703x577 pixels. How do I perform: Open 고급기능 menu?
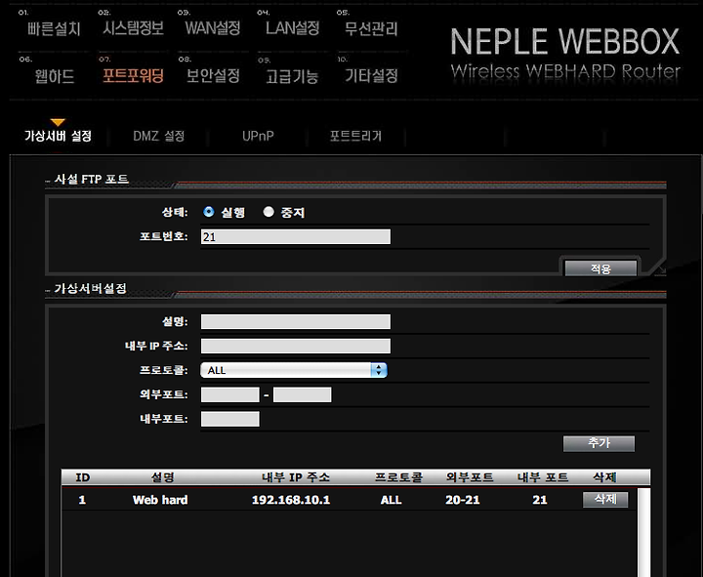pyautogui.click(x=292, y=77)
